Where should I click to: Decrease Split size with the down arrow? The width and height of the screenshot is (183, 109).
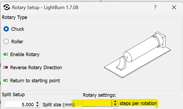(x=38, y=106)
